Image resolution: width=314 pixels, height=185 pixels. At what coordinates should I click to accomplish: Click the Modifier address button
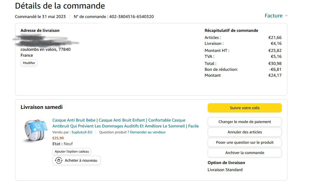pos(29,63)
